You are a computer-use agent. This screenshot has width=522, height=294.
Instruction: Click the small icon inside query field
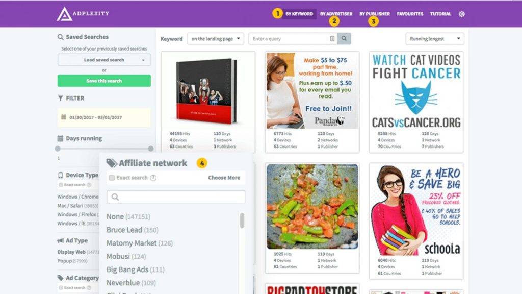point(332,39)
